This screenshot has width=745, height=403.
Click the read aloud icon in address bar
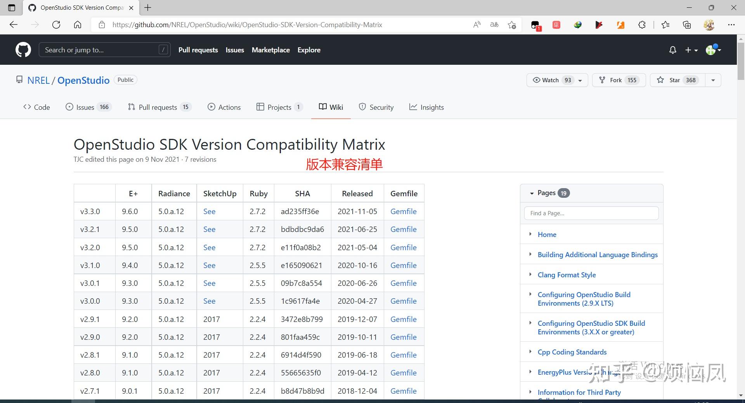click(477, 25)
